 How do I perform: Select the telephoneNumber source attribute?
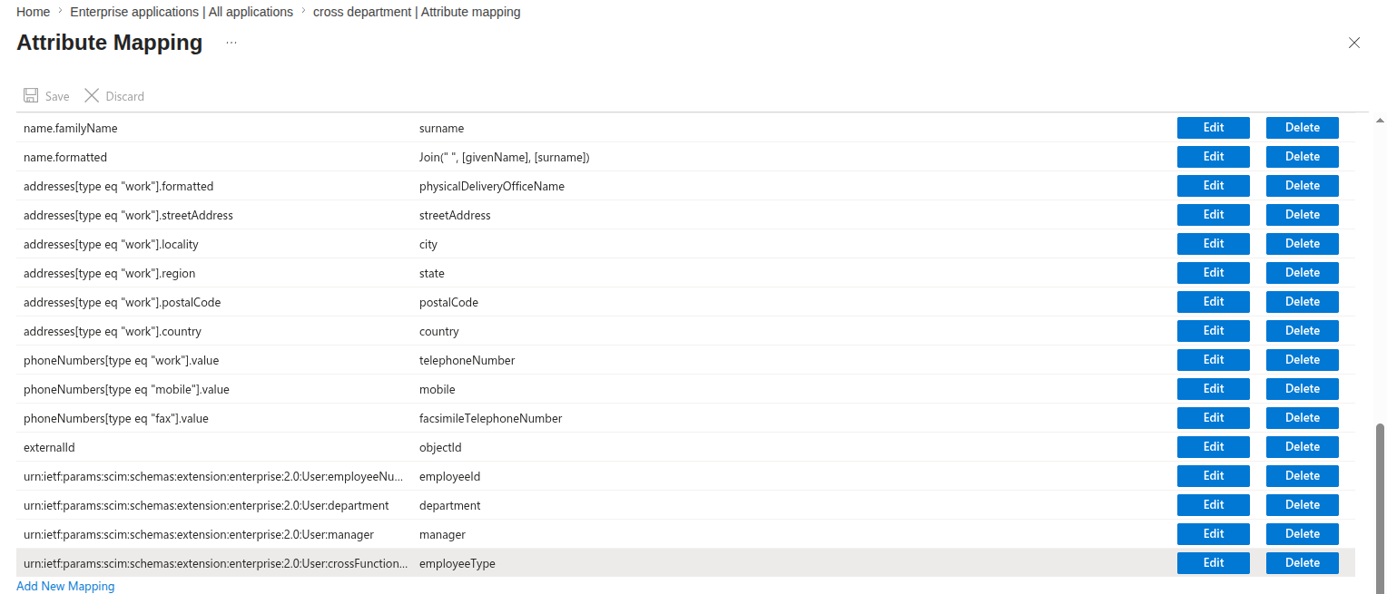(467, 361)
